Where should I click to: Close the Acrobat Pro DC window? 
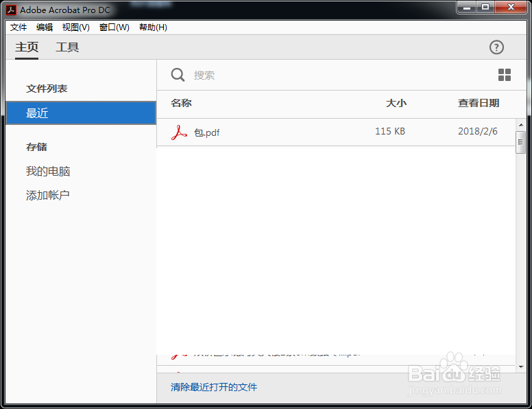[511, 7]
